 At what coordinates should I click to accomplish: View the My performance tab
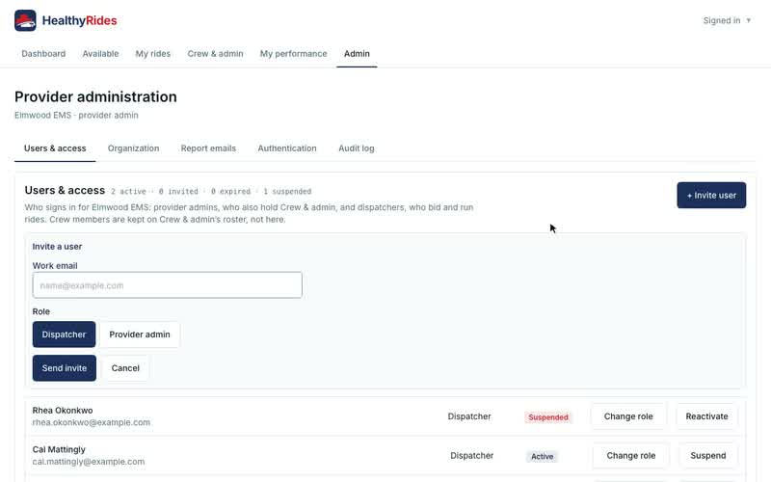(x=294, y=54)
